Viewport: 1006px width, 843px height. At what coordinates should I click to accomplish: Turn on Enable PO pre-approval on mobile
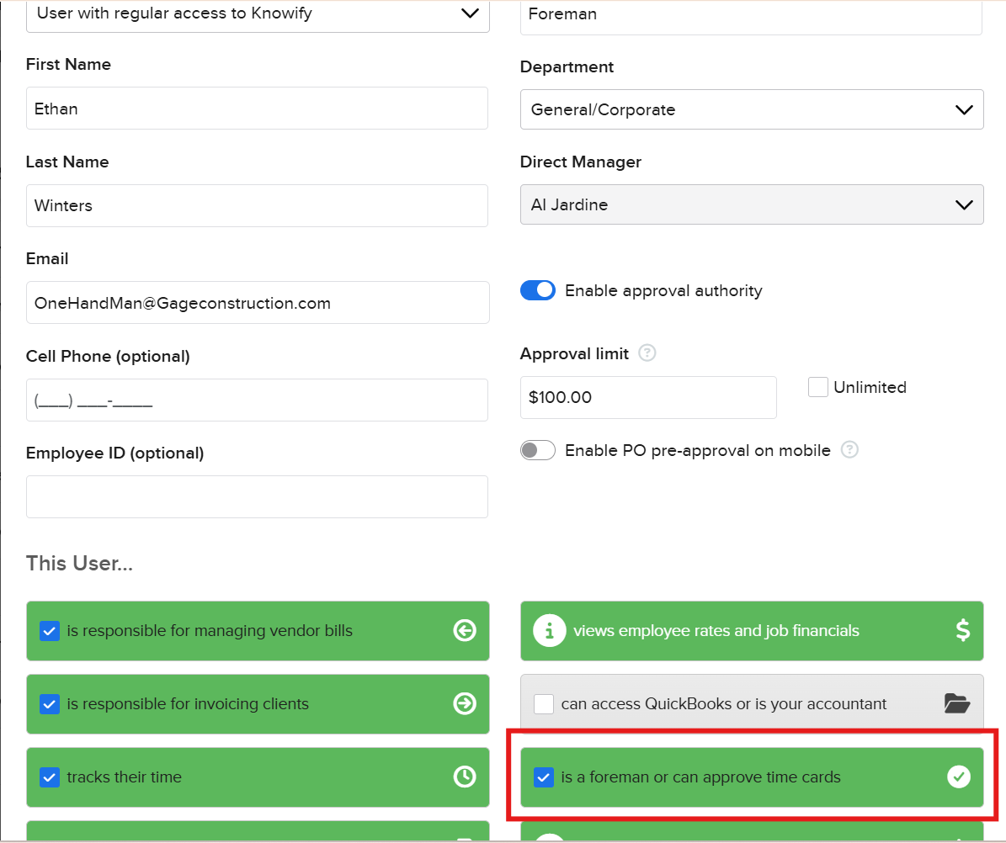pyautogui.click(x=538, y=451)
